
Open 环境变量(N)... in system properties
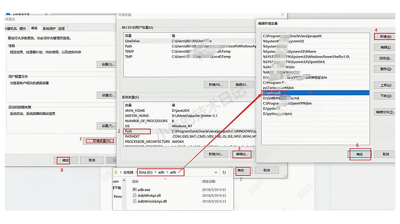[100, 141]
